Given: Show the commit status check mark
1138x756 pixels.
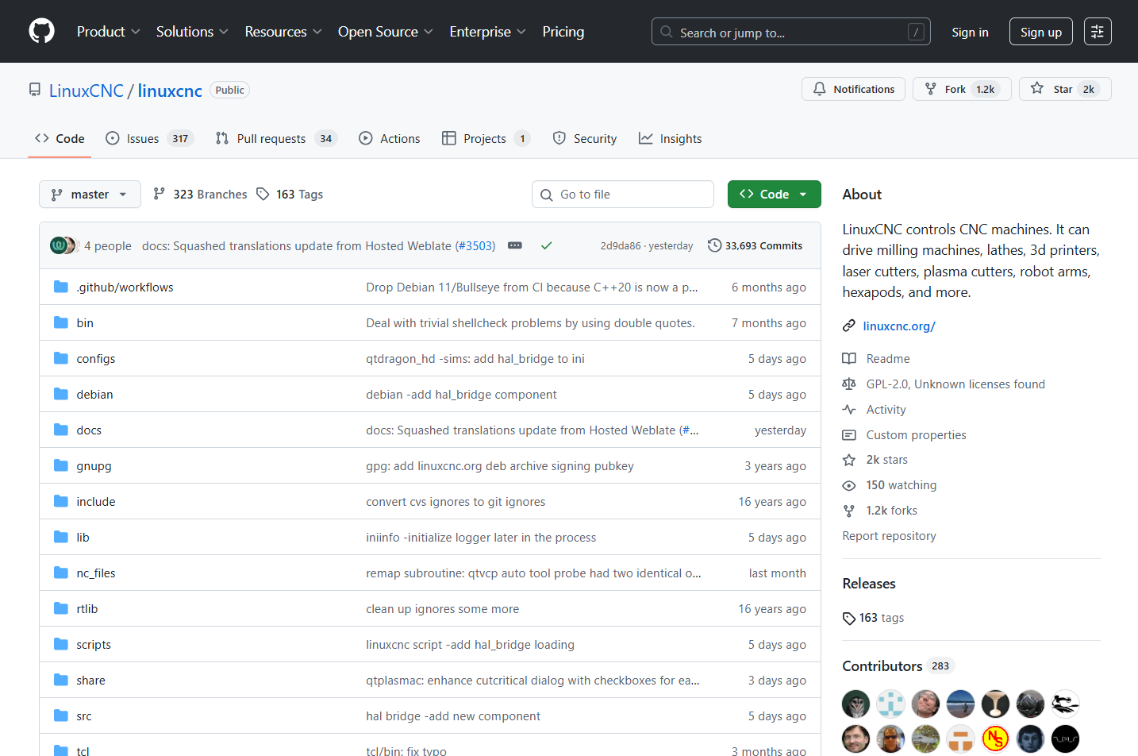Looking at the screenshot, I should (x=546, y=245).
